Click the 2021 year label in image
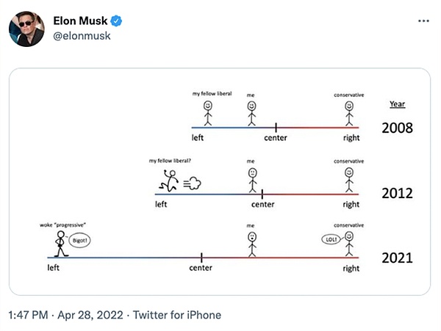Viewport: 441px width, 331px height. 397,258
